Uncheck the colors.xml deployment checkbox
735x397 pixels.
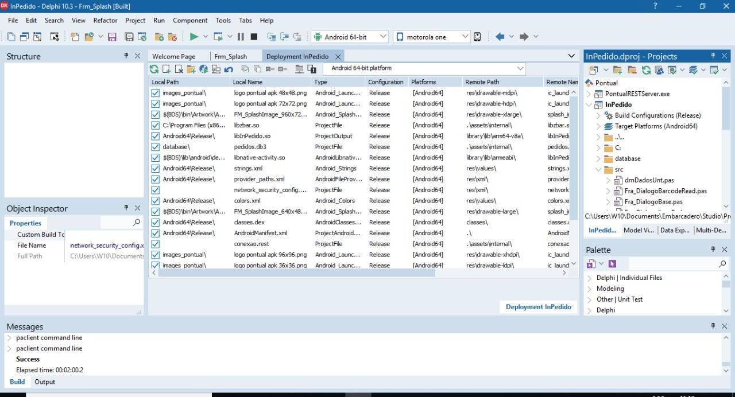155,201
